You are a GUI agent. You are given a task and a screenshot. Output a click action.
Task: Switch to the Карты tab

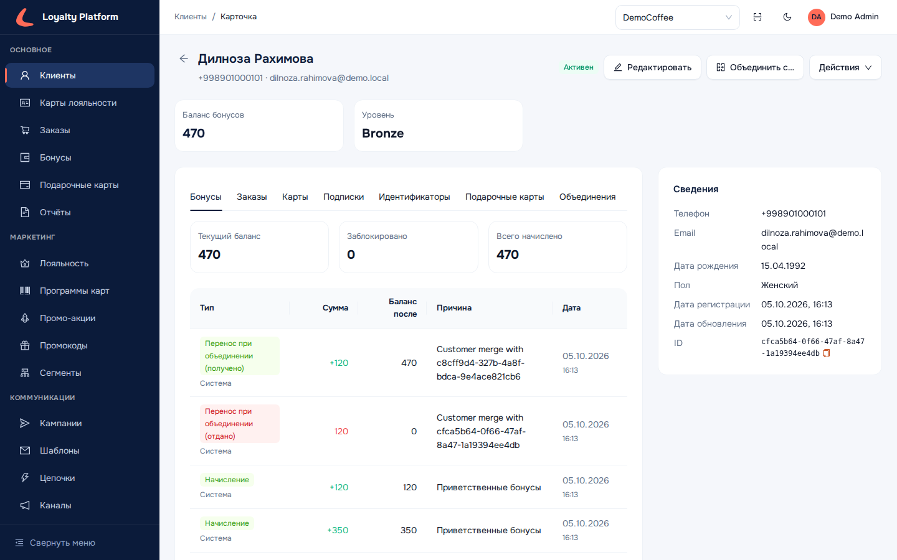click(295, 197)
